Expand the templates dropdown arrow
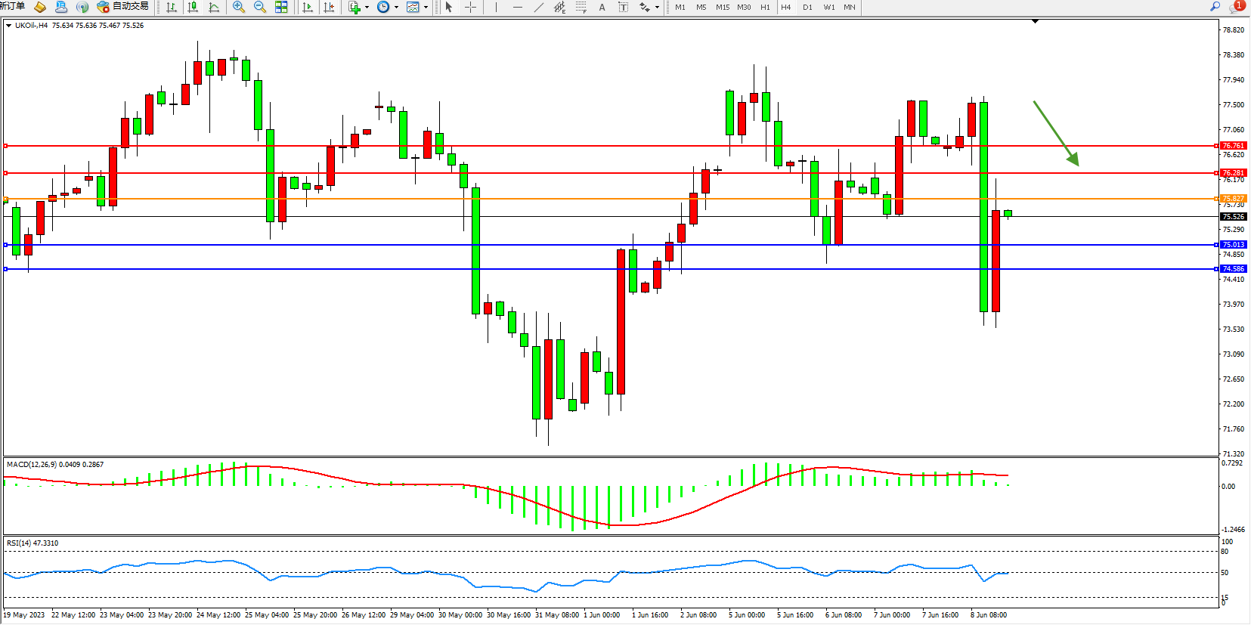The width and height of the screenshot is (1251, 625). [x=426, y=8]
